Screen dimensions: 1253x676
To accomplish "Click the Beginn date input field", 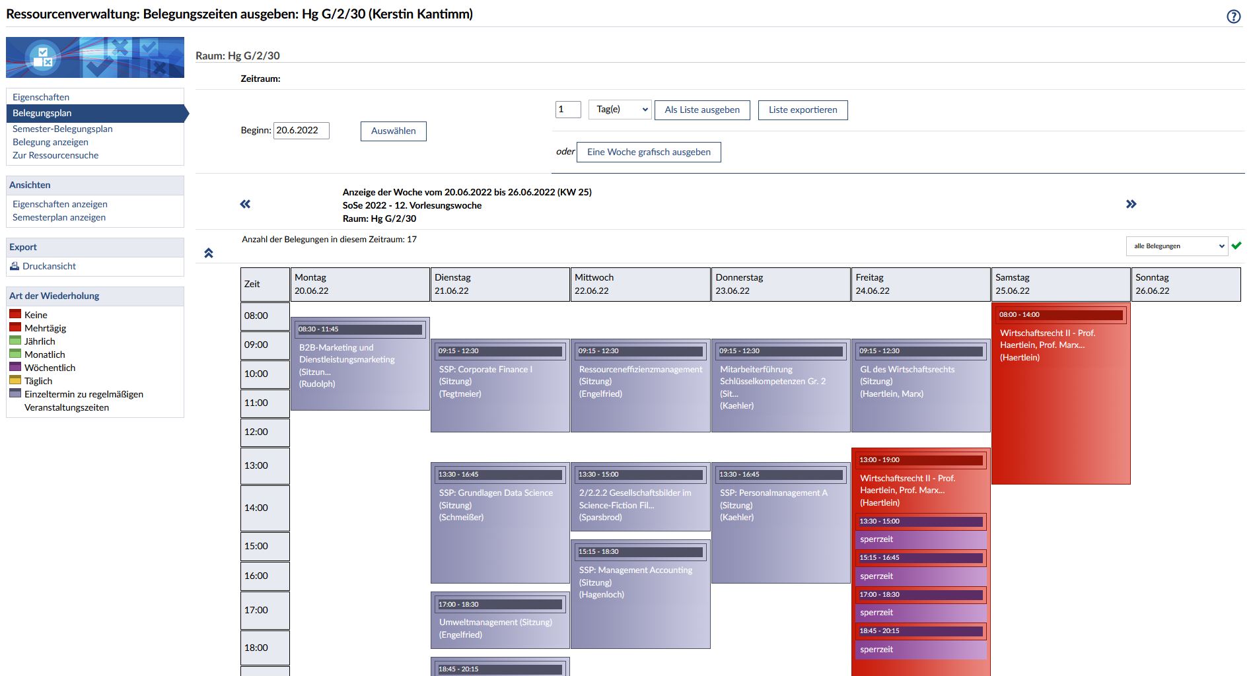I will (x=301, y=131).
